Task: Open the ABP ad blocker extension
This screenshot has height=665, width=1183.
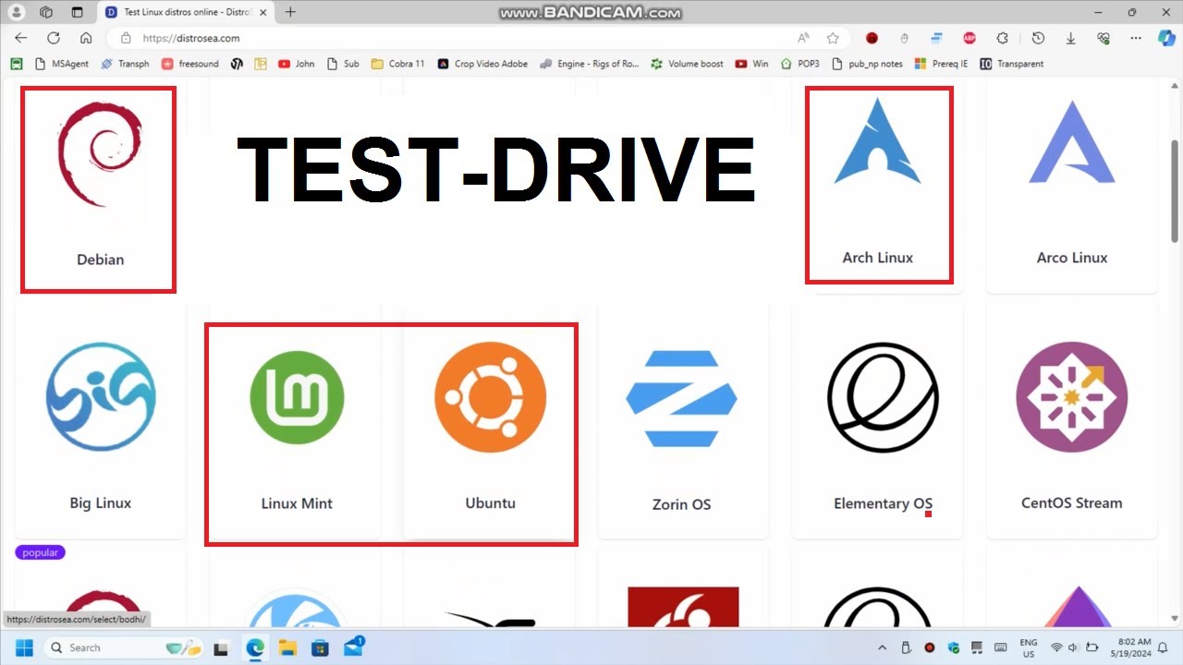Action: [970, 38]
